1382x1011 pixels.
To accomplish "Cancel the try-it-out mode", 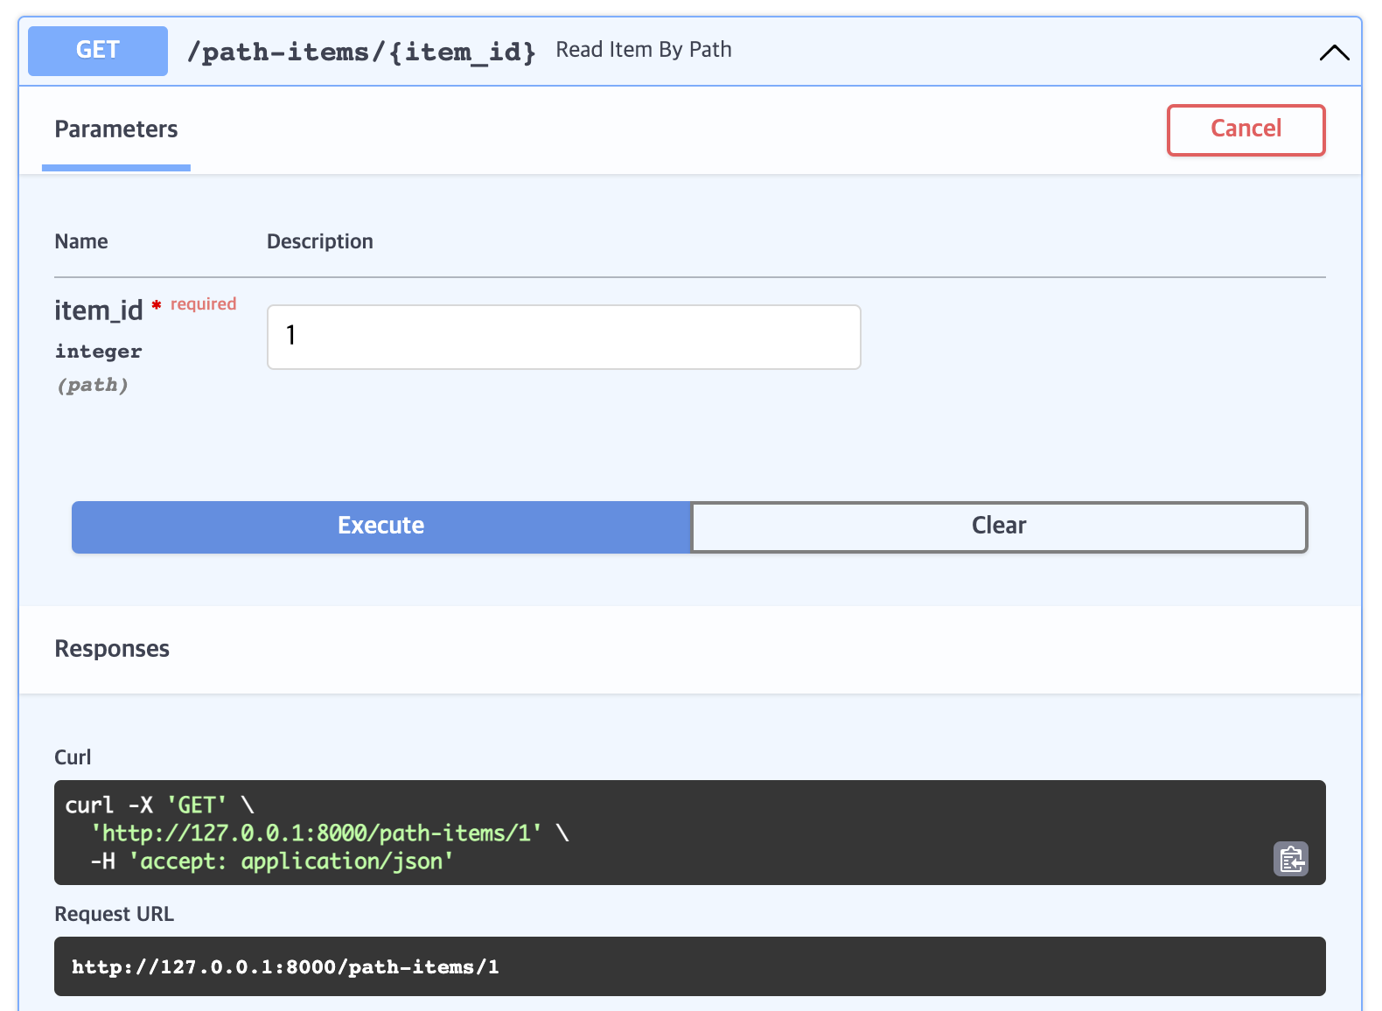I will tap(1246, 130).
